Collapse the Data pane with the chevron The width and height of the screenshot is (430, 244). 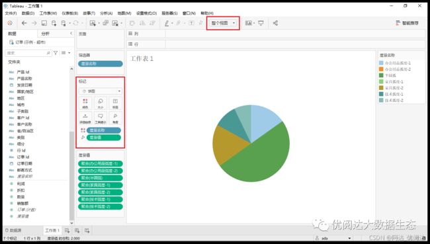(x=71, y=34)
